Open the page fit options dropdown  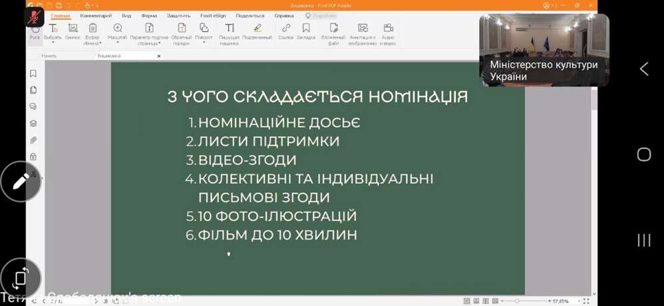149,35
